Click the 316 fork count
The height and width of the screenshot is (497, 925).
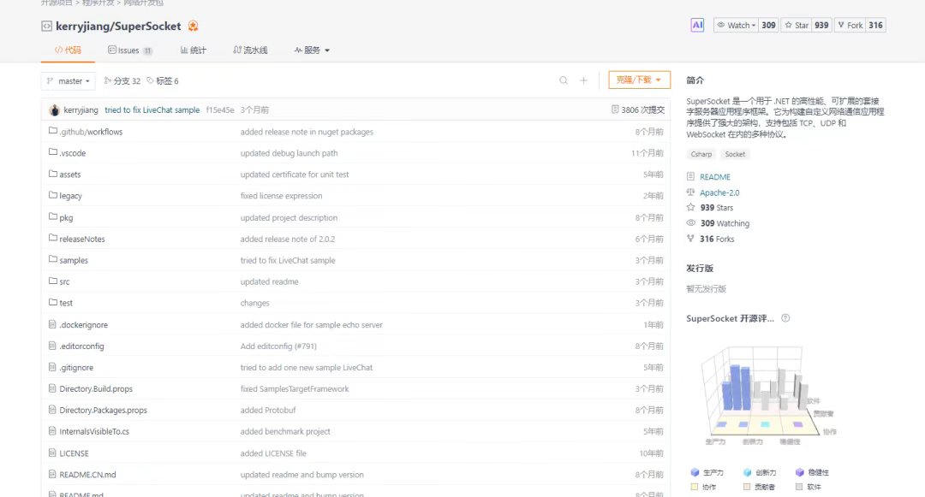pos(875,26)
